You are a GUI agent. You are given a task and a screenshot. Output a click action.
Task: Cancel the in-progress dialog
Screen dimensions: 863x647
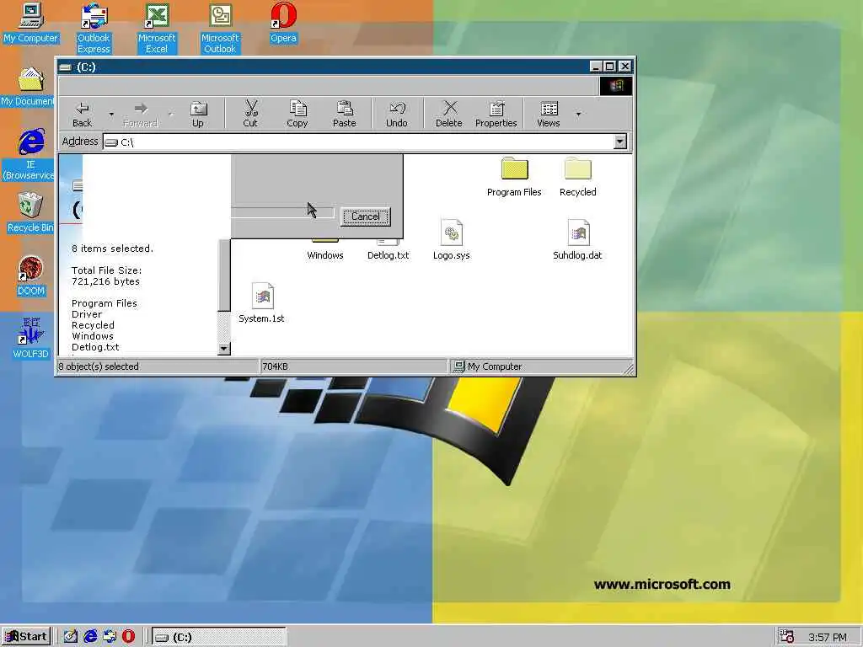[366, 217]
